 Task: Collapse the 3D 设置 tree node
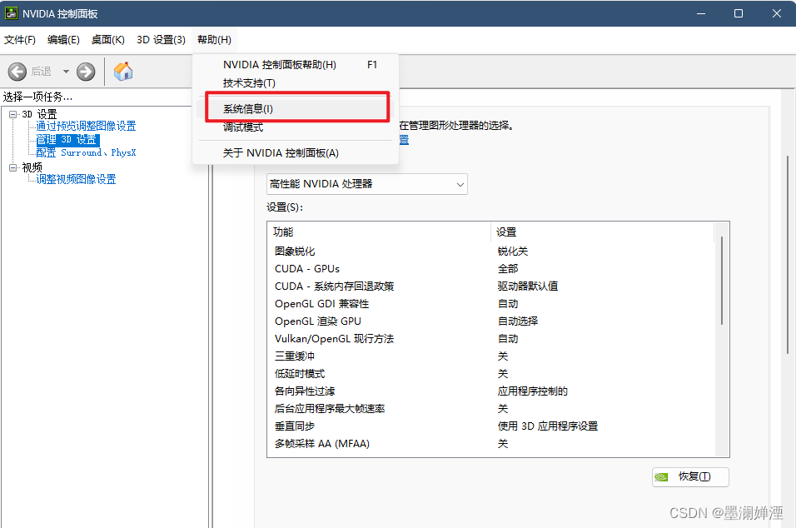click(12, 114)
